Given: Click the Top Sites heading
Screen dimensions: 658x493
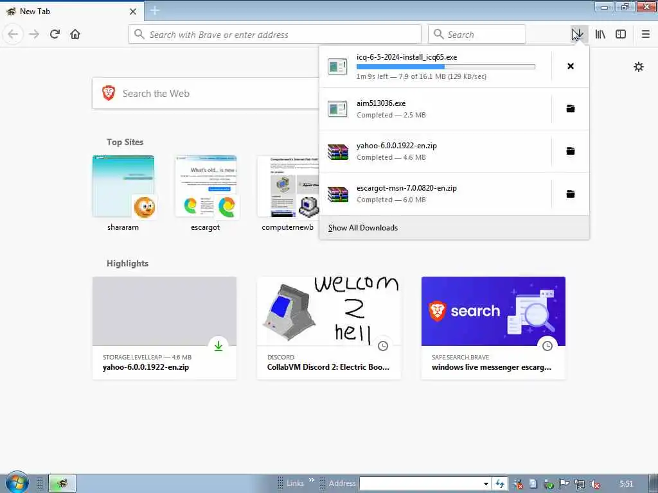Looking at the screenshot, I should coord(125,142).
